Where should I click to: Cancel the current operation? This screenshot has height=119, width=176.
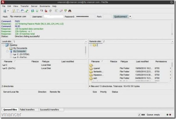click(42, 11)
